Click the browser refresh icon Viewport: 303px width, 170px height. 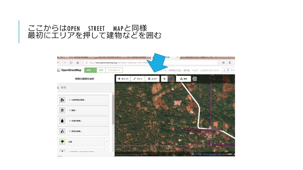coord(71,63)
